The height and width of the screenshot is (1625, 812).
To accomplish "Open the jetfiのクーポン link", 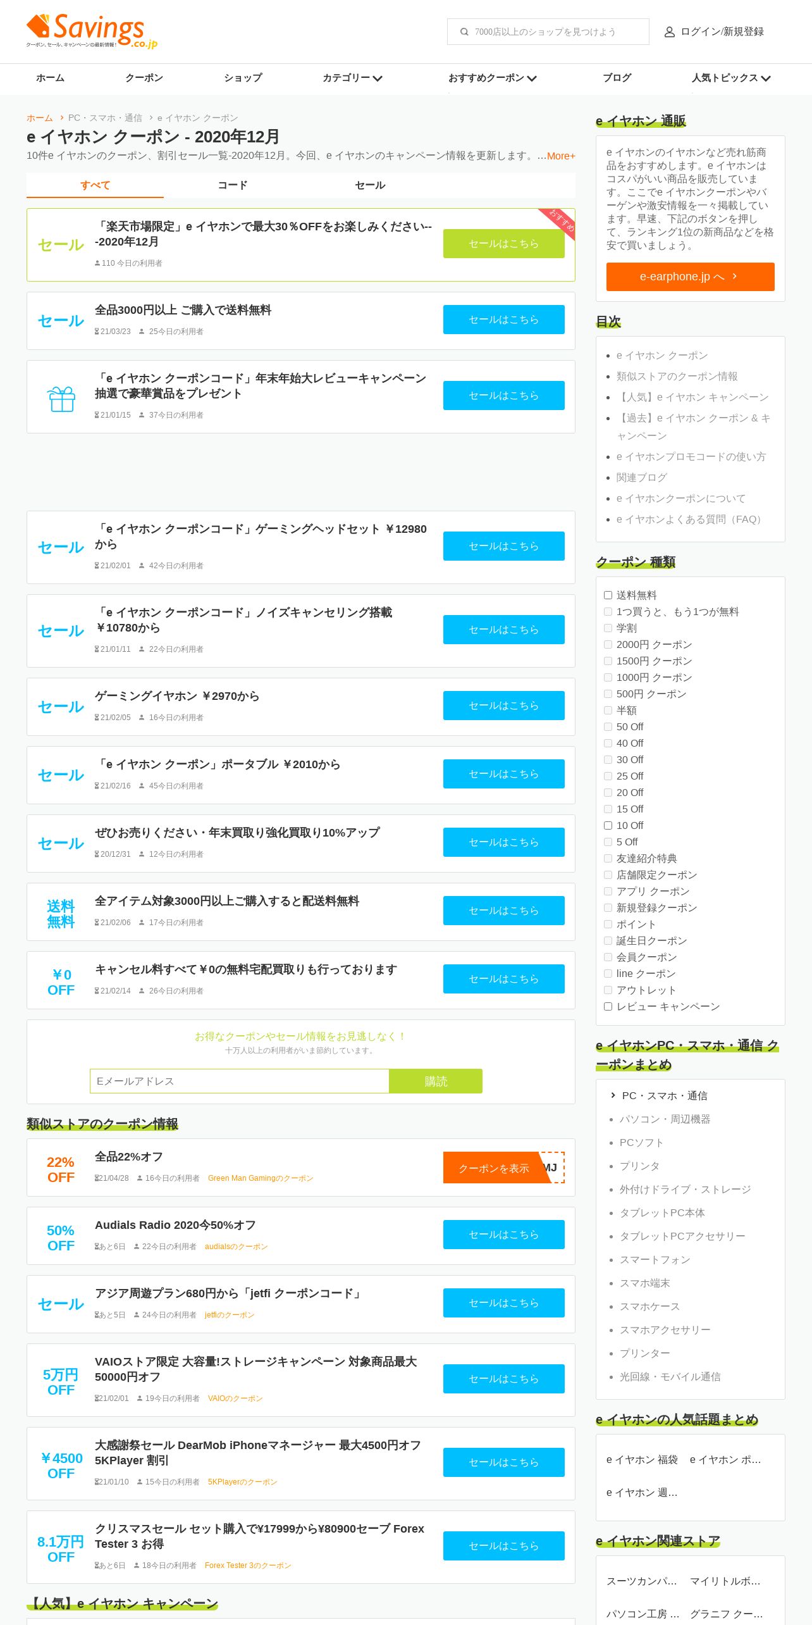I will [230, 1315].
